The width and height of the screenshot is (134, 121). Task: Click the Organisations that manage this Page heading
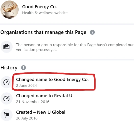[43, 32]
